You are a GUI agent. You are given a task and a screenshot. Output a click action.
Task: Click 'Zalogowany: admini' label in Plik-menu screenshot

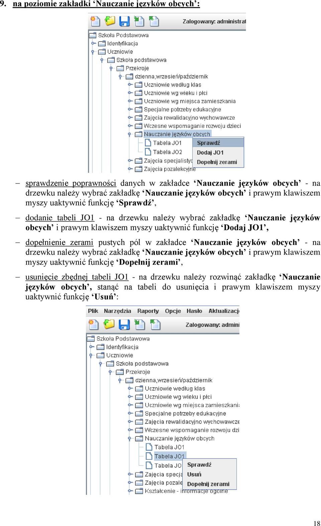(x=212, y=325)
